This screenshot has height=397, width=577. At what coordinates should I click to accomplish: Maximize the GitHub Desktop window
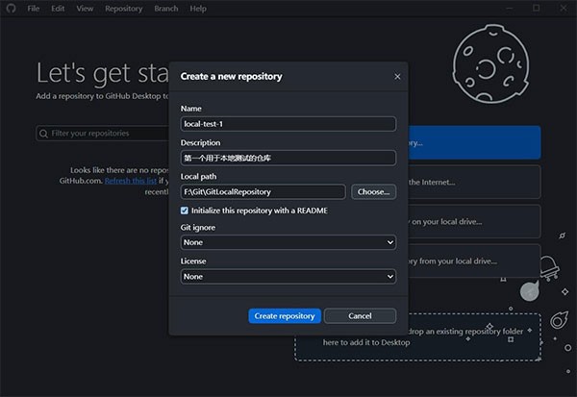(x=537, y=8)
